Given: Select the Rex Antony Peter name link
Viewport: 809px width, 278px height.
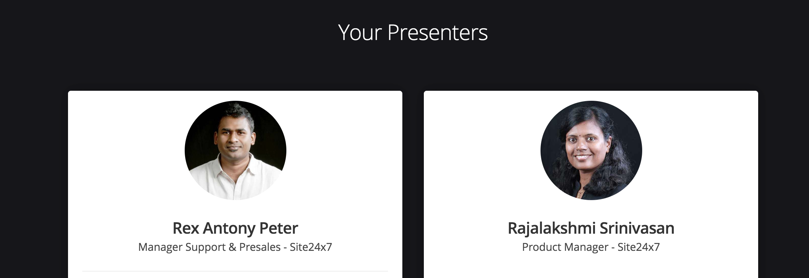Looking at the screenshot, I should (235, 228).
